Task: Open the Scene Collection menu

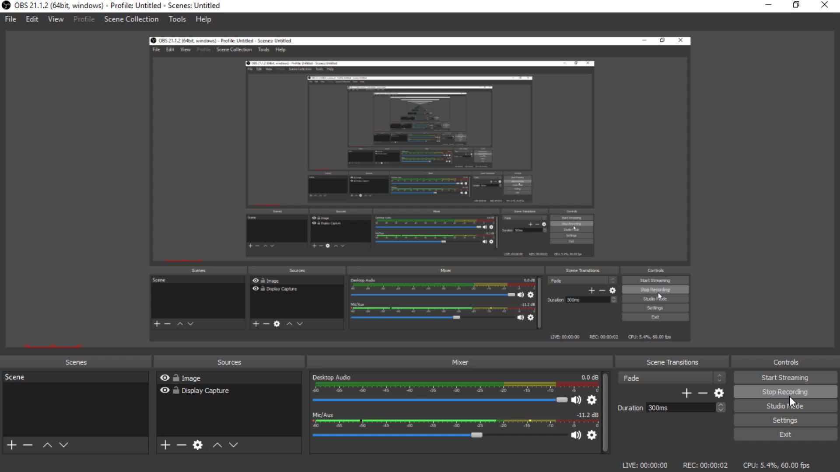Action: point(131,19)
